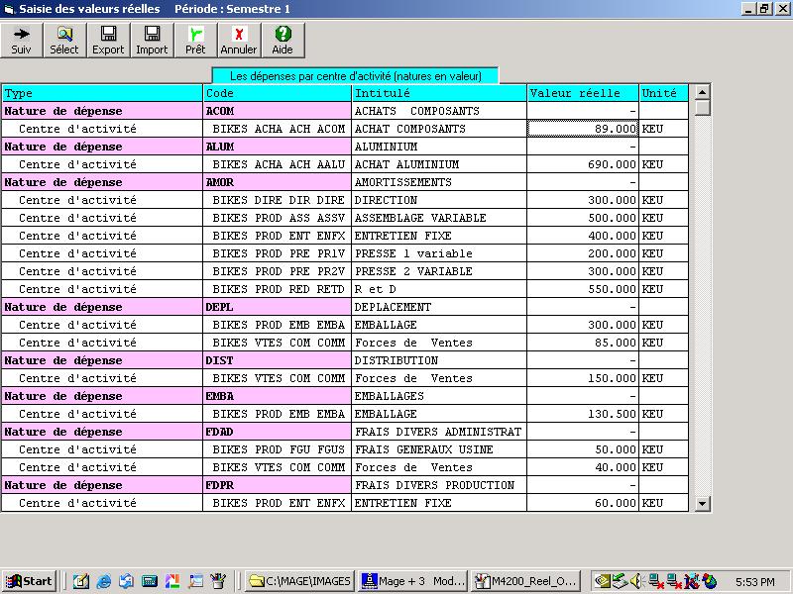Click the FDPR nature de dépense code
The height and width of the screenshot is (594, 793).
[278, 485]
